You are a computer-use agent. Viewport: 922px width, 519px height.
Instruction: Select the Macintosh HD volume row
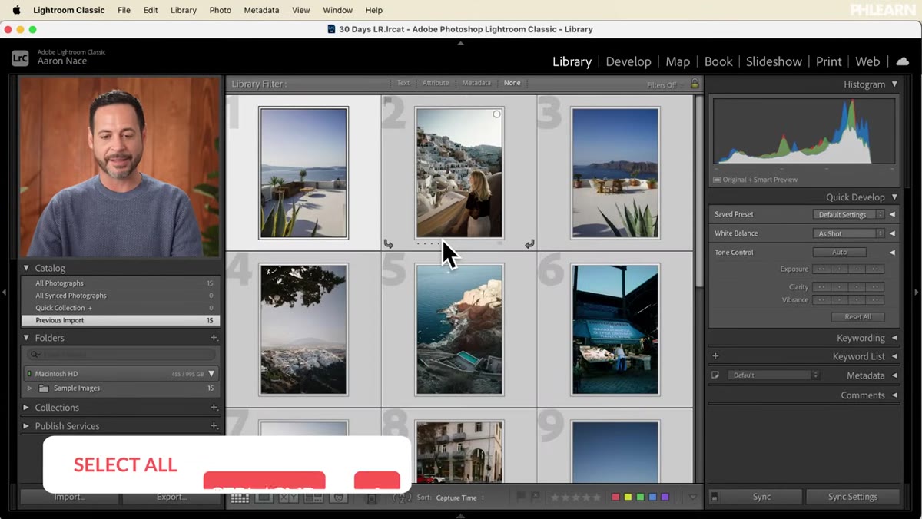tap(121, 374)
